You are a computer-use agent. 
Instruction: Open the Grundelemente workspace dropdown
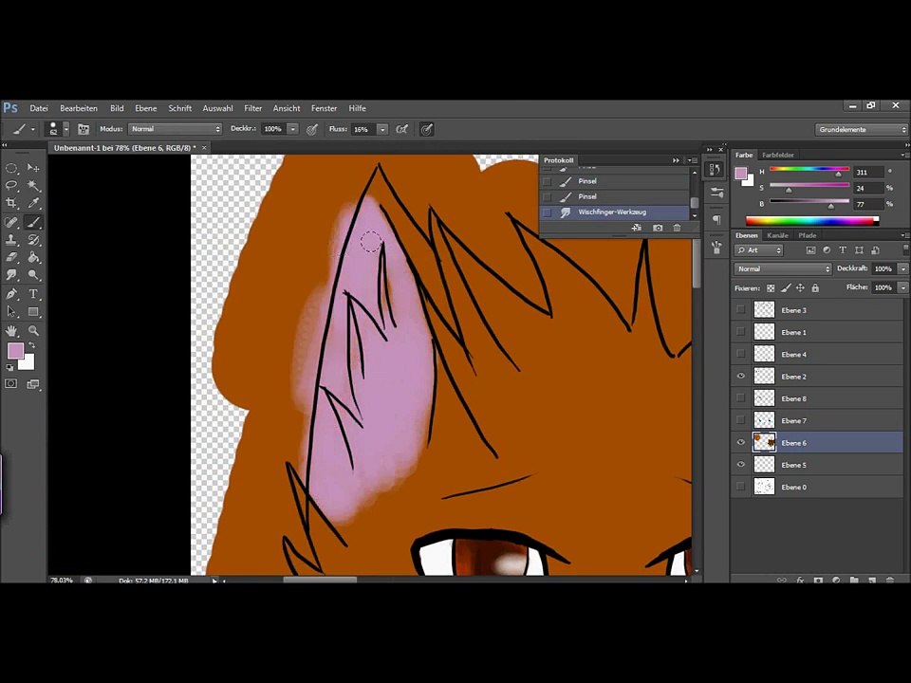click(861, 130)
